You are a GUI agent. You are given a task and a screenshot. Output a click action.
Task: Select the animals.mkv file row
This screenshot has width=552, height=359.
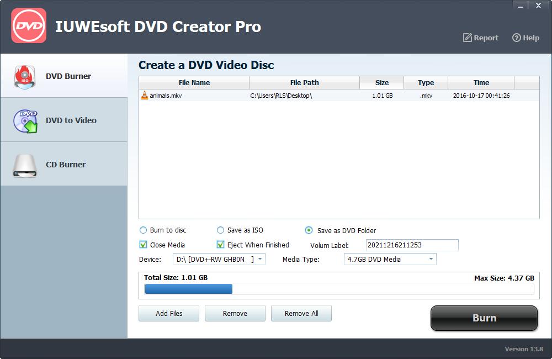tap(339, 96)
